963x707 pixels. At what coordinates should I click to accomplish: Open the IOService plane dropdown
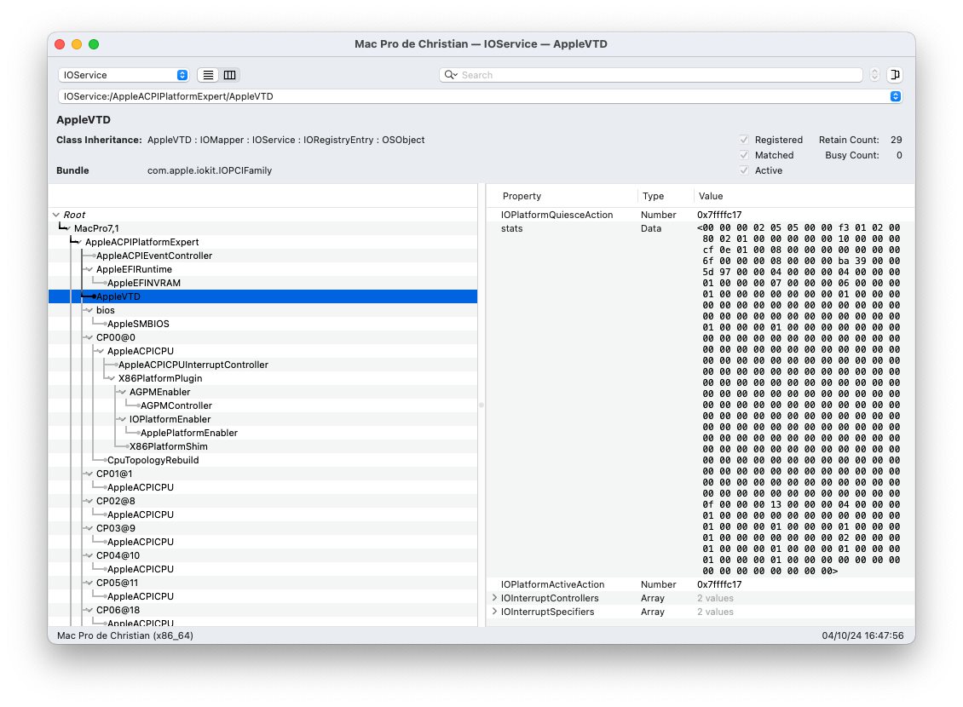[124, 75]
